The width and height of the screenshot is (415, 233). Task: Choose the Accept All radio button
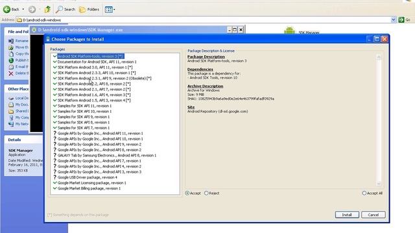point(364,194)
